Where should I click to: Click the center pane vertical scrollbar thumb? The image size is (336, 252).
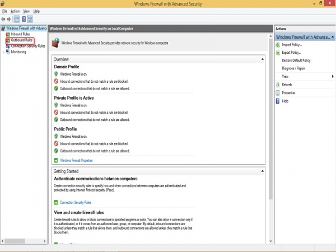point(270,119)
